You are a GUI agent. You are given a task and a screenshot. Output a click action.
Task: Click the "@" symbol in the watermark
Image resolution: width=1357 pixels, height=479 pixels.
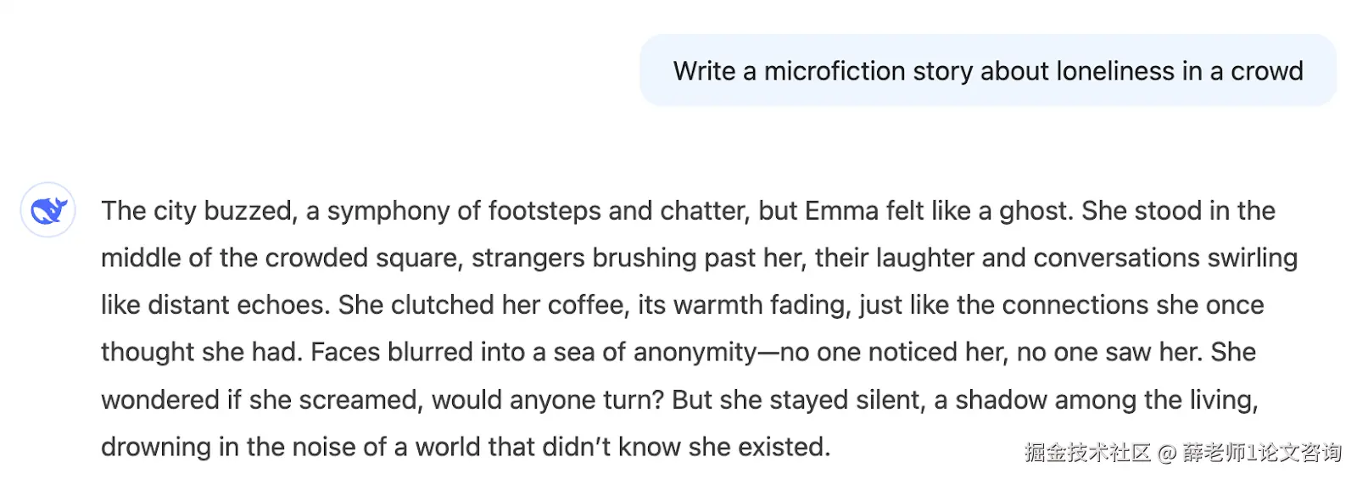1167,454
